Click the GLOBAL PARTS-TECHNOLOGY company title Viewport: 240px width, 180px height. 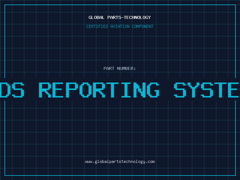click(x=120, y=17)
